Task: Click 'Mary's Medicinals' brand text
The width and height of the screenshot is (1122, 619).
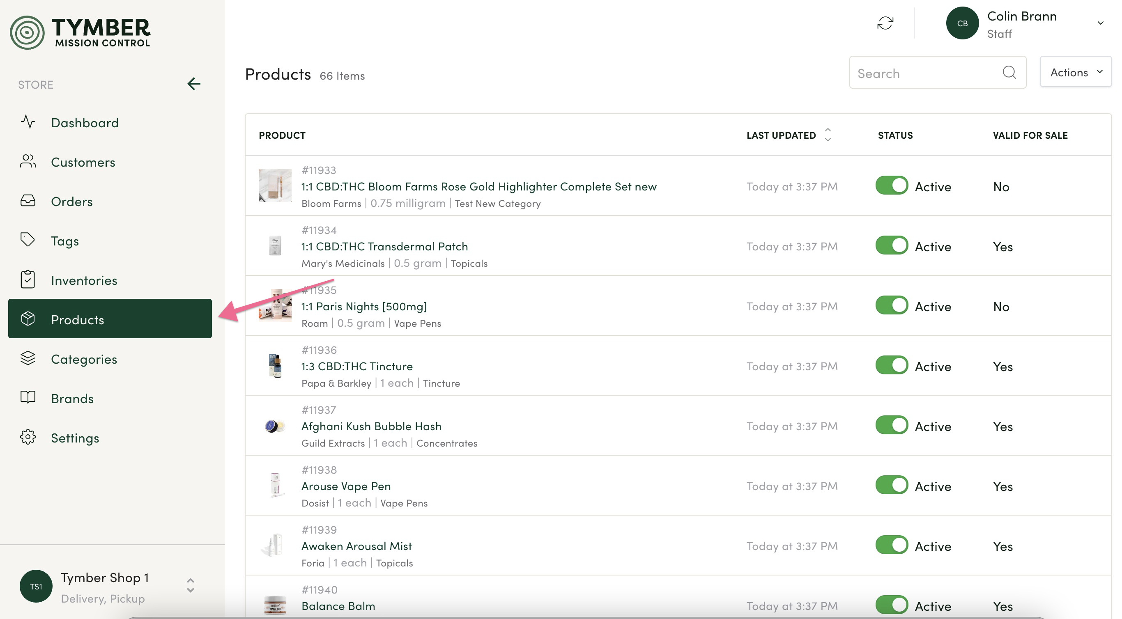Action: (x=343, y=264)
